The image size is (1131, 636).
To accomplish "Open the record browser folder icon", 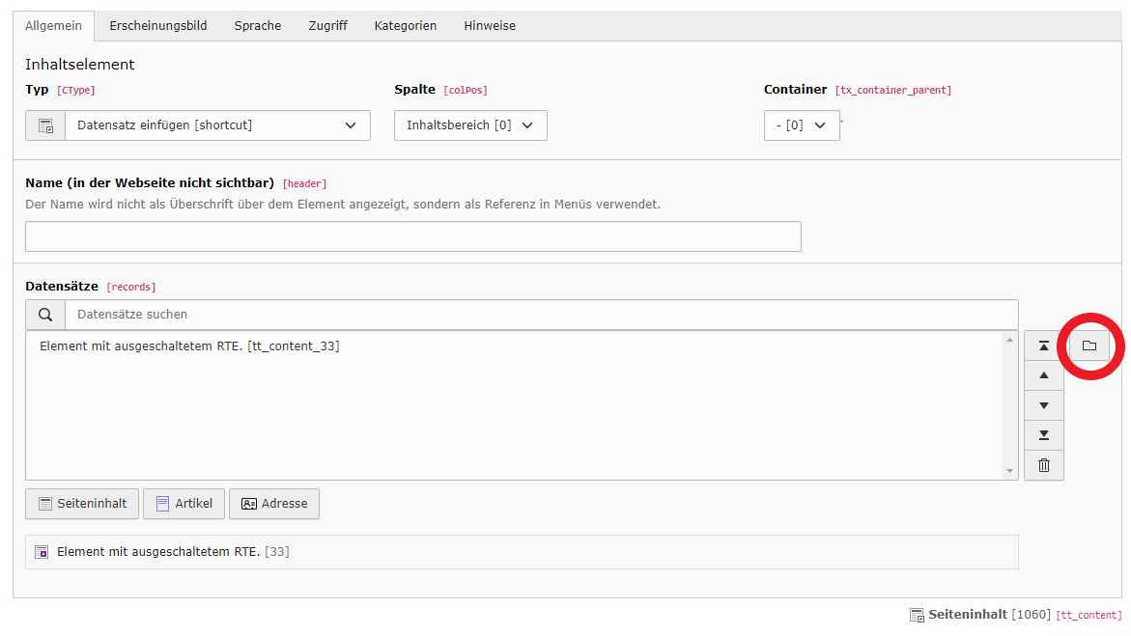I will tap(1089, 346).
